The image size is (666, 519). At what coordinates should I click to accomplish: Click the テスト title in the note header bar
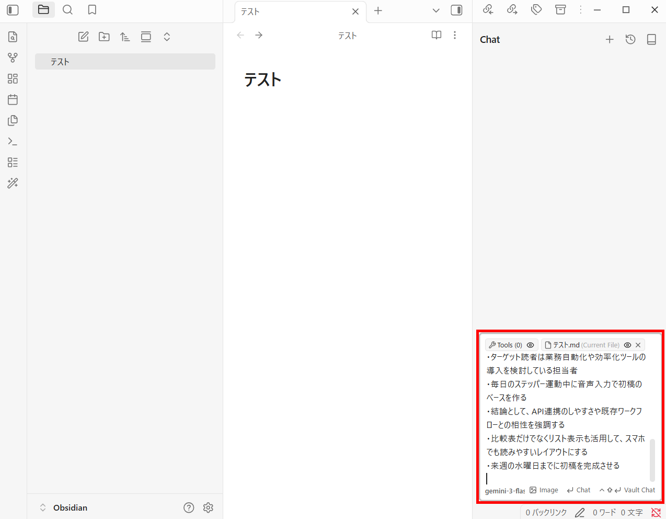(347, 36)
